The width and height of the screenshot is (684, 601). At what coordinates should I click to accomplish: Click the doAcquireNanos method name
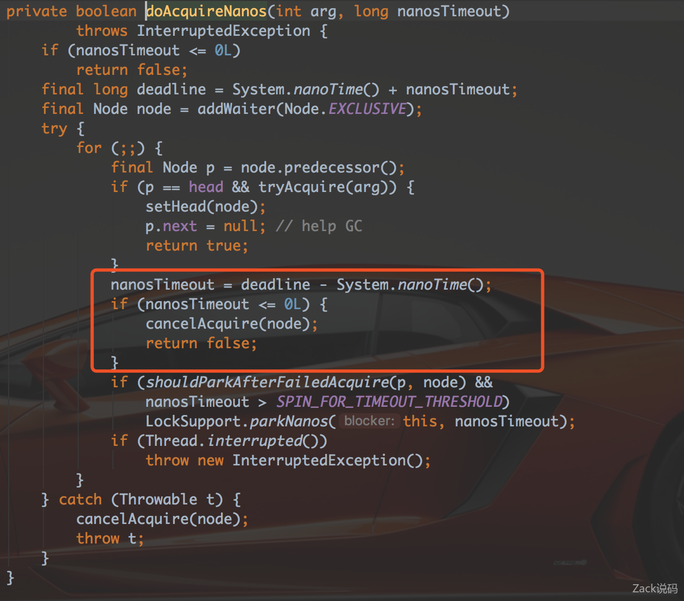(207, 11)
